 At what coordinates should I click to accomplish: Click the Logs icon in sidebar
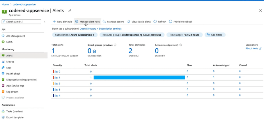[3, 68]
